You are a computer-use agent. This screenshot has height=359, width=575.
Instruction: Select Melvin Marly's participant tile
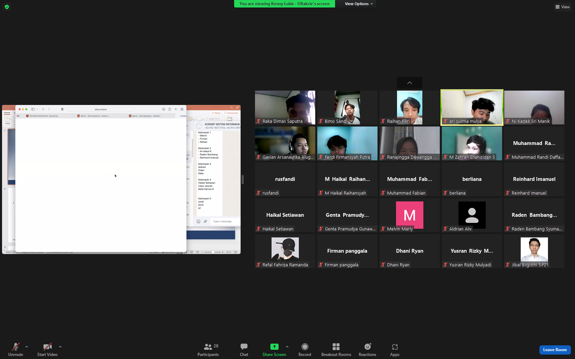(x=410, y=215)
